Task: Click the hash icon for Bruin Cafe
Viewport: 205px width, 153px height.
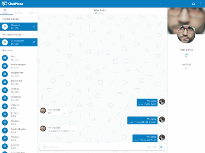Action: [5, 82]
